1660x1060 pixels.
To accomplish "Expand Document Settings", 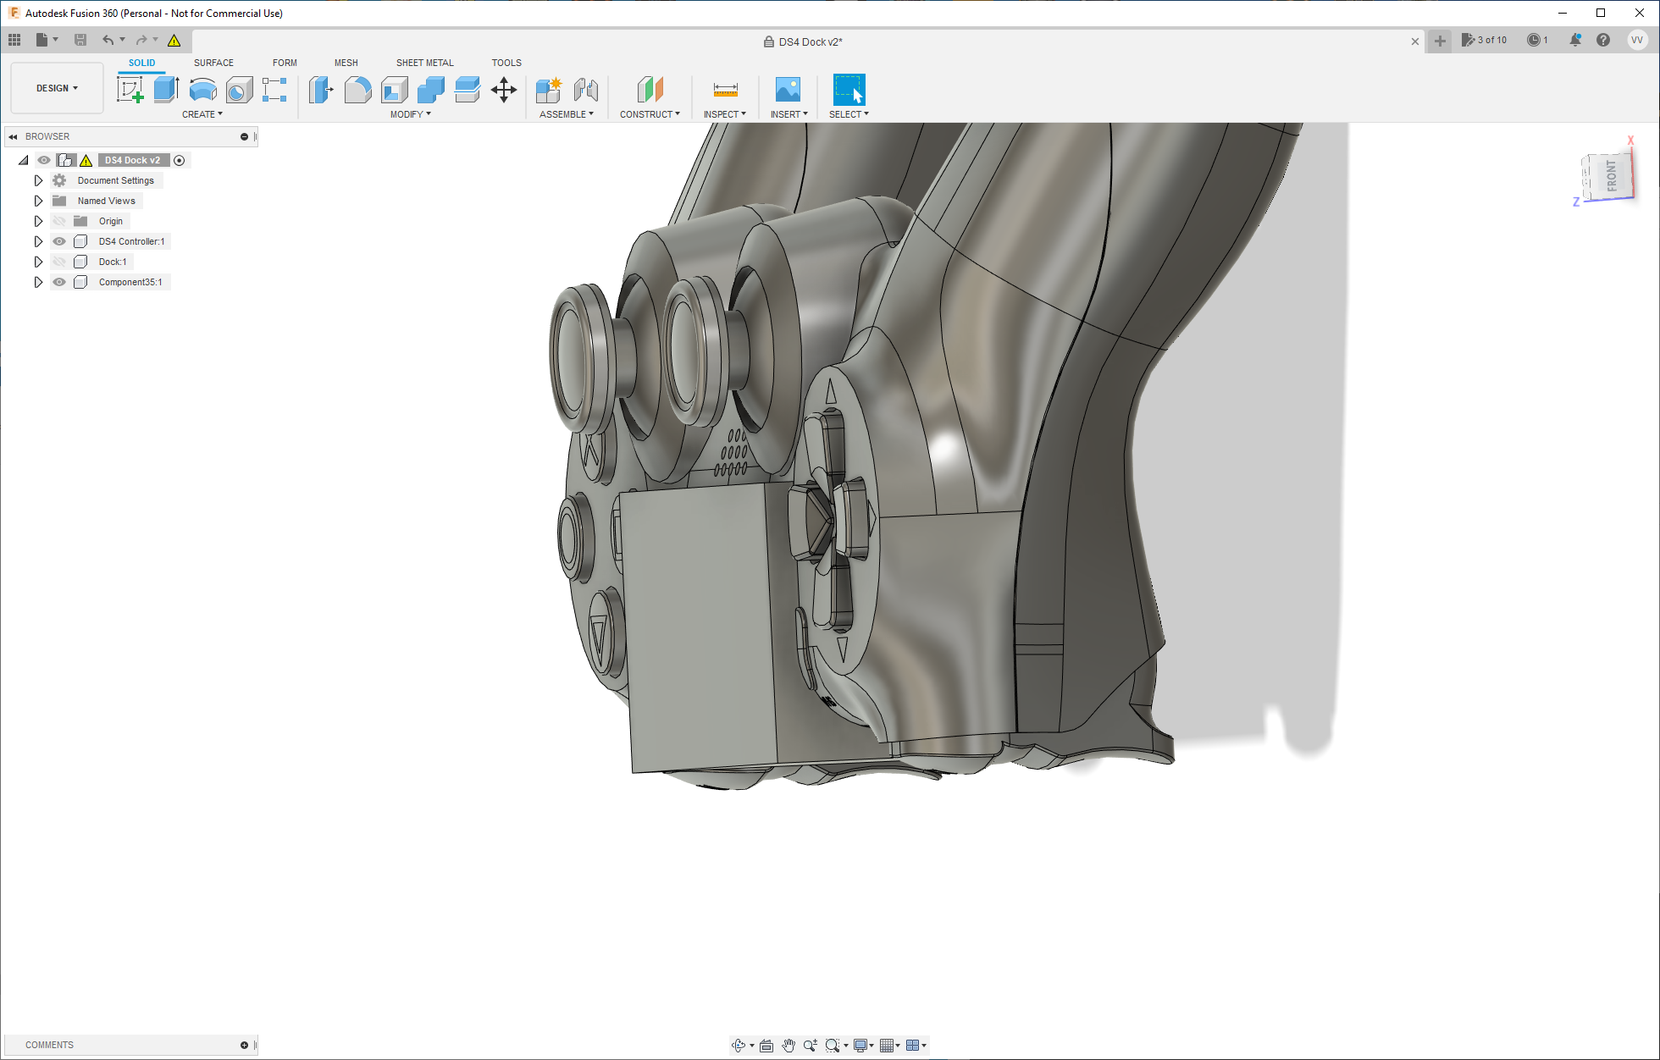I will (38, 180).
